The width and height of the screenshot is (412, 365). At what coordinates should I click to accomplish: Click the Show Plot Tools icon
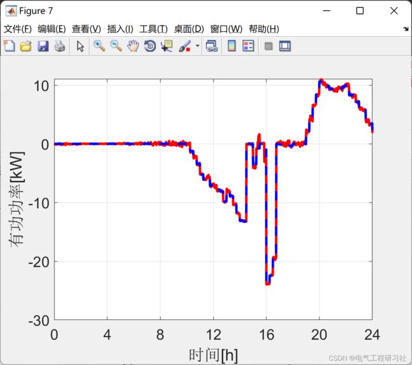click(285, 46)
